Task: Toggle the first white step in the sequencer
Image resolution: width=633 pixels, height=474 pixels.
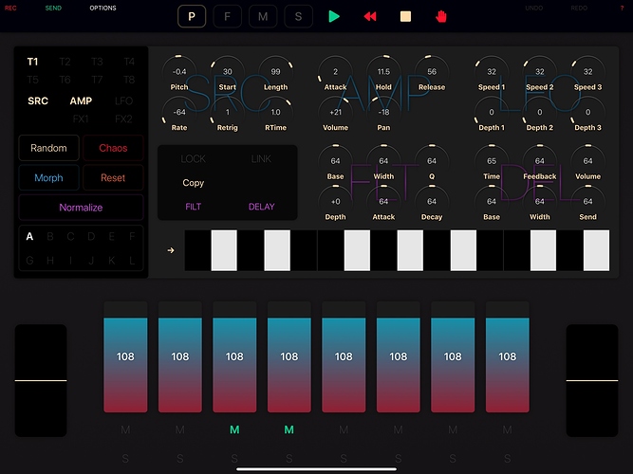Action: tap(224, 250)
